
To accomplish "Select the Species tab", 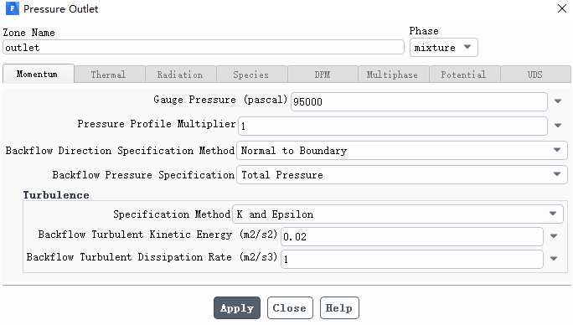I will [x=251, y=75].
